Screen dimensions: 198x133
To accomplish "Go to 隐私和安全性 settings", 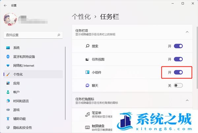I will pyautogui.click(x=22, y=127).
